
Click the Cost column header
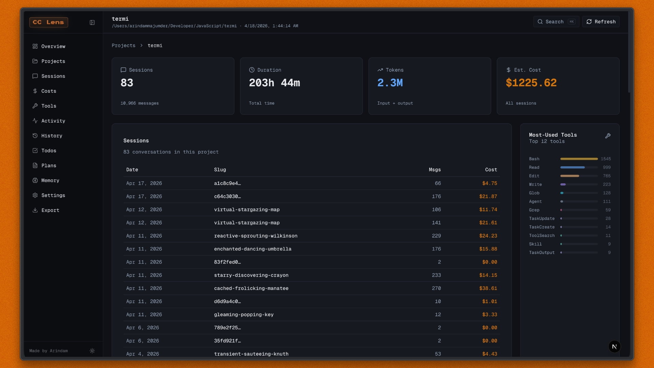(x=491, y=170)
